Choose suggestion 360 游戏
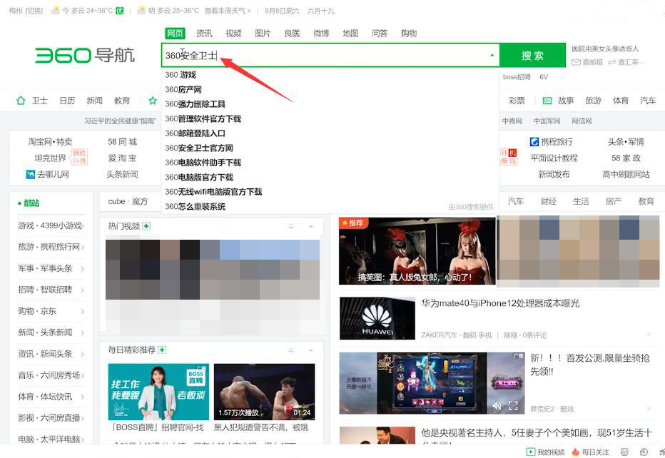Screen dimensions: 665x458 pyautogui.click(x=181, y=75)
